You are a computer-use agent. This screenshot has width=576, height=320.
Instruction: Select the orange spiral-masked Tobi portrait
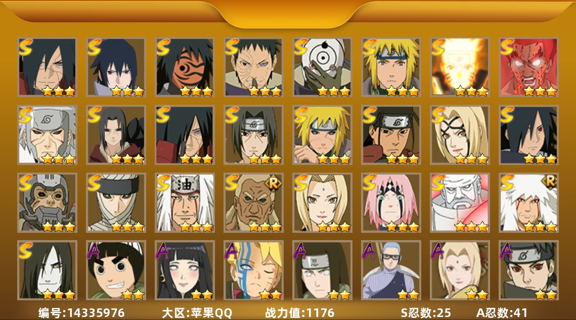click(x=185, y=67)
